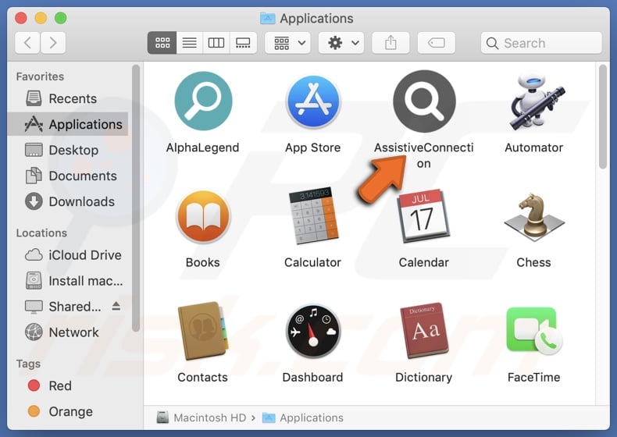This screenshot has width=617, height=437.
Task: Switch to icon view
Action: pyautogui.click(x=162, y=42)
